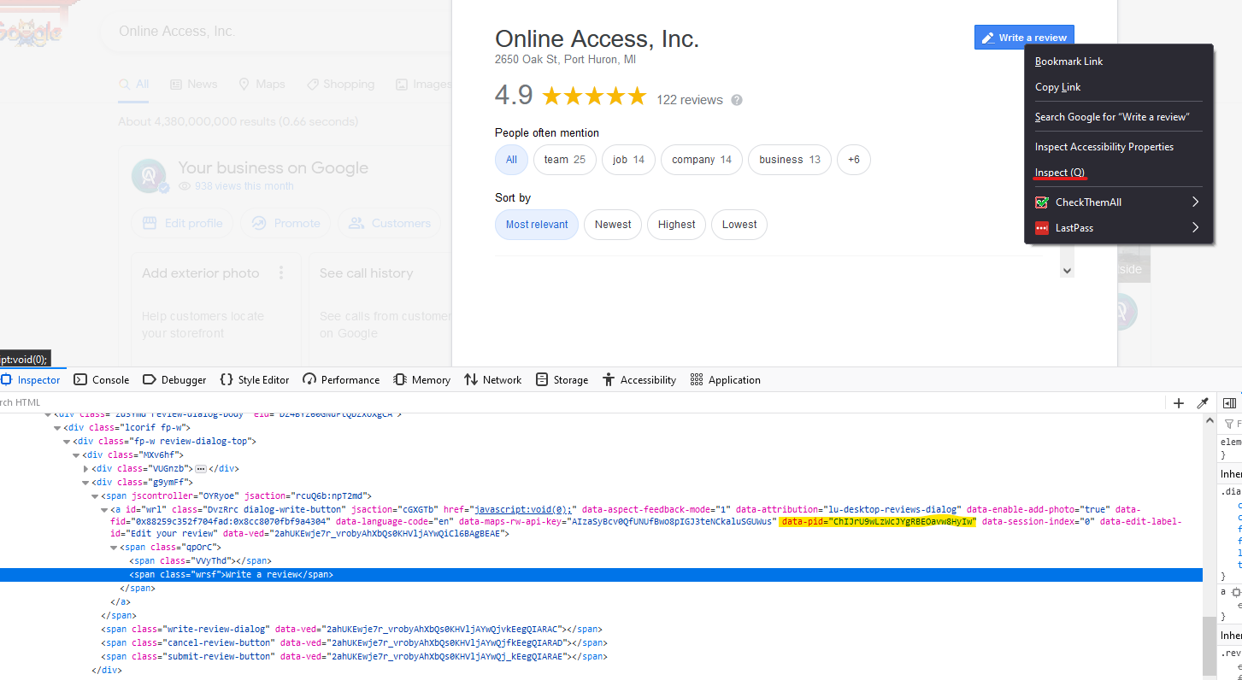Click the Write a review button
Viewport: 1242px width, 680px height.
(x=1024, y=38)
